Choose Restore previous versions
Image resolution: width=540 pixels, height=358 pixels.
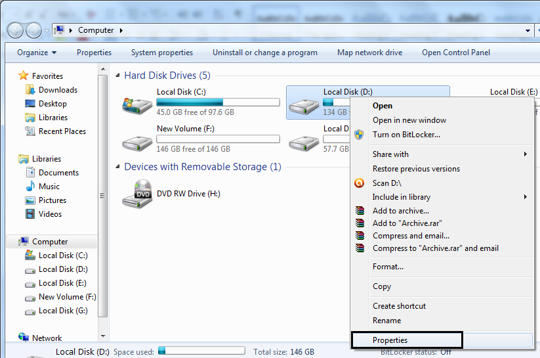(x=416, y=169)
